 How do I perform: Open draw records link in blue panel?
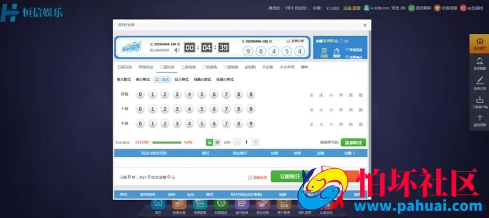coord(354,50)
